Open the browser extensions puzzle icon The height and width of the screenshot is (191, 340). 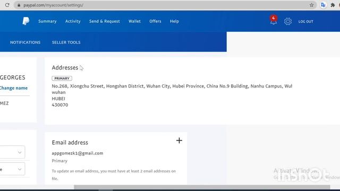333,5
